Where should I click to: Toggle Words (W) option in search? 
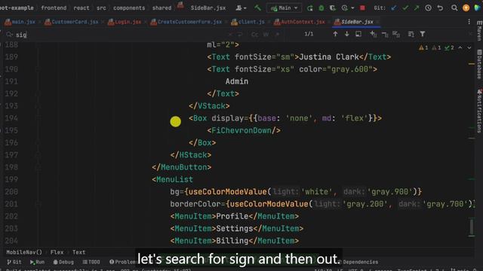pos(266,35)
